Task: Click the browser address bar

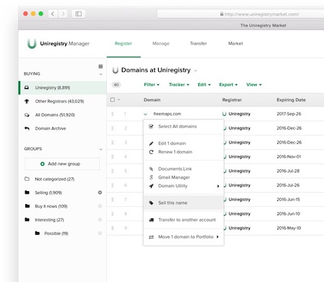Action: pos(240,14)
